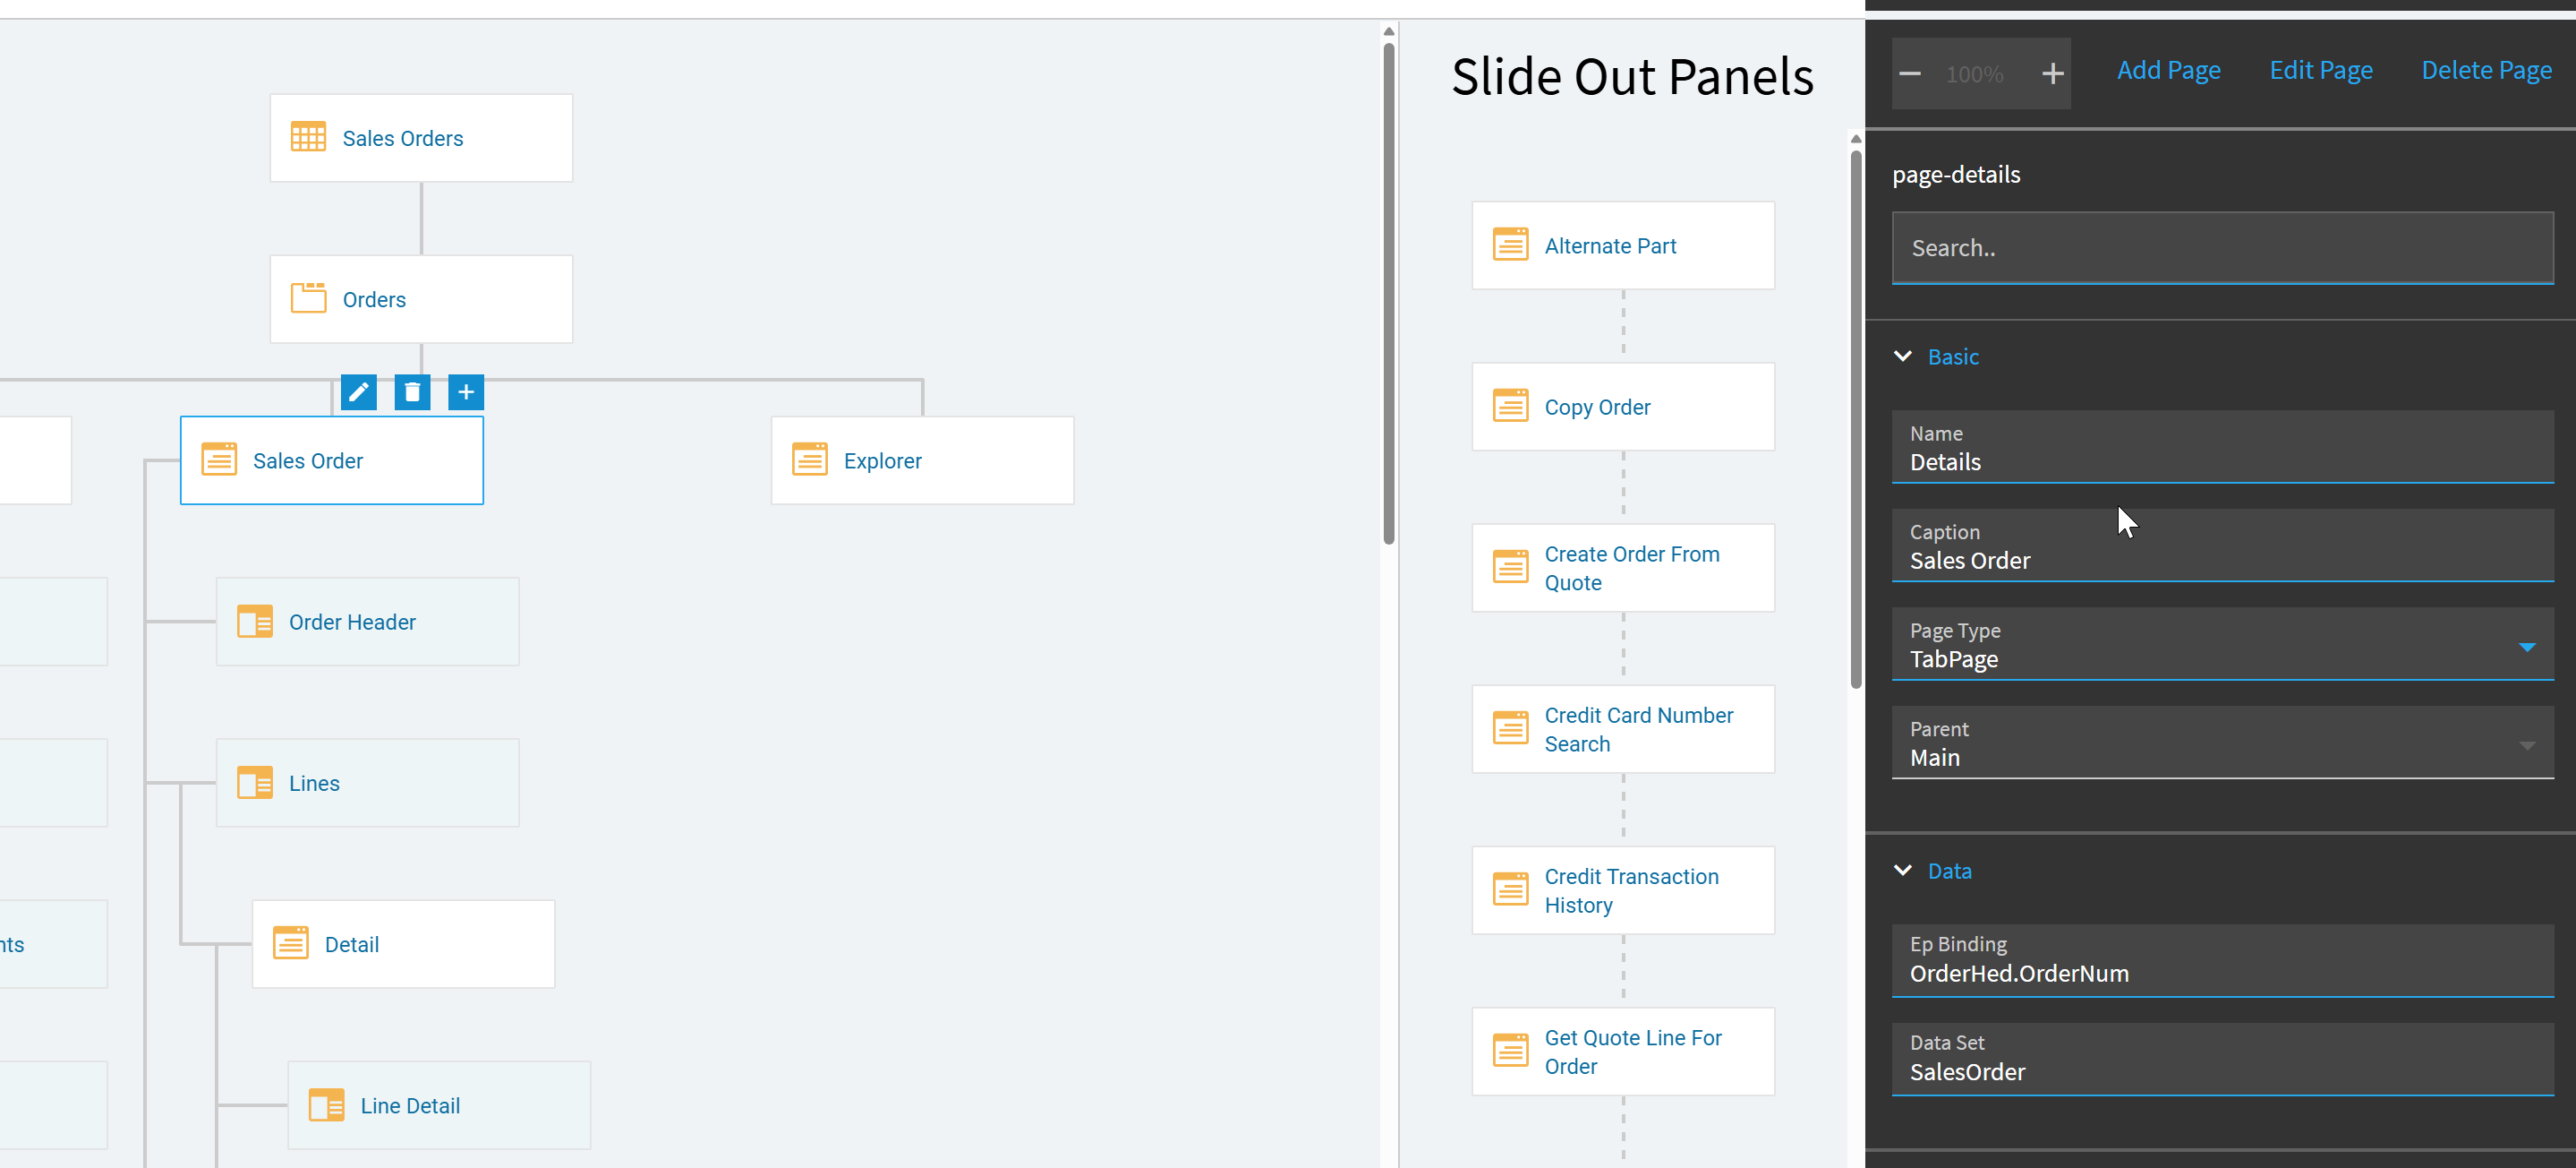Open the Parent dropdown

2527,744
